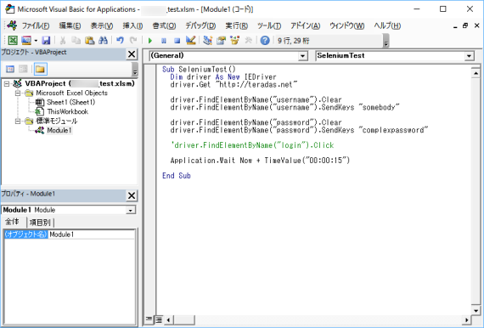Image resolution: width=484 pixels, height=328 pixels.
Task: Click the Insert UserForm toolbar icon
Action: click(x=26, y=41)
